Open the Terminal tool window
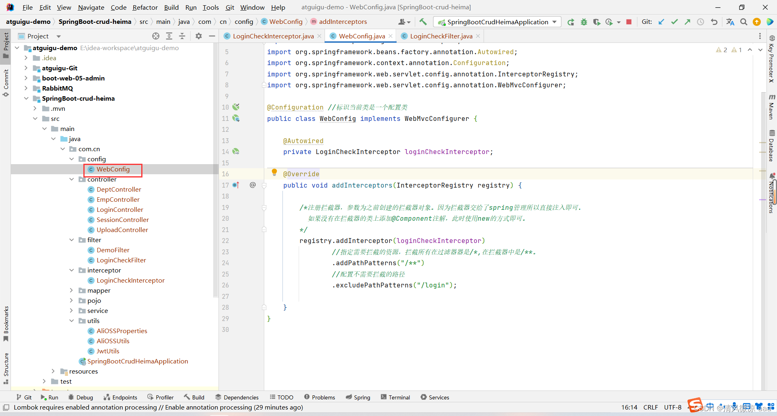Viewport: 777px width, 416px height. 395,397
